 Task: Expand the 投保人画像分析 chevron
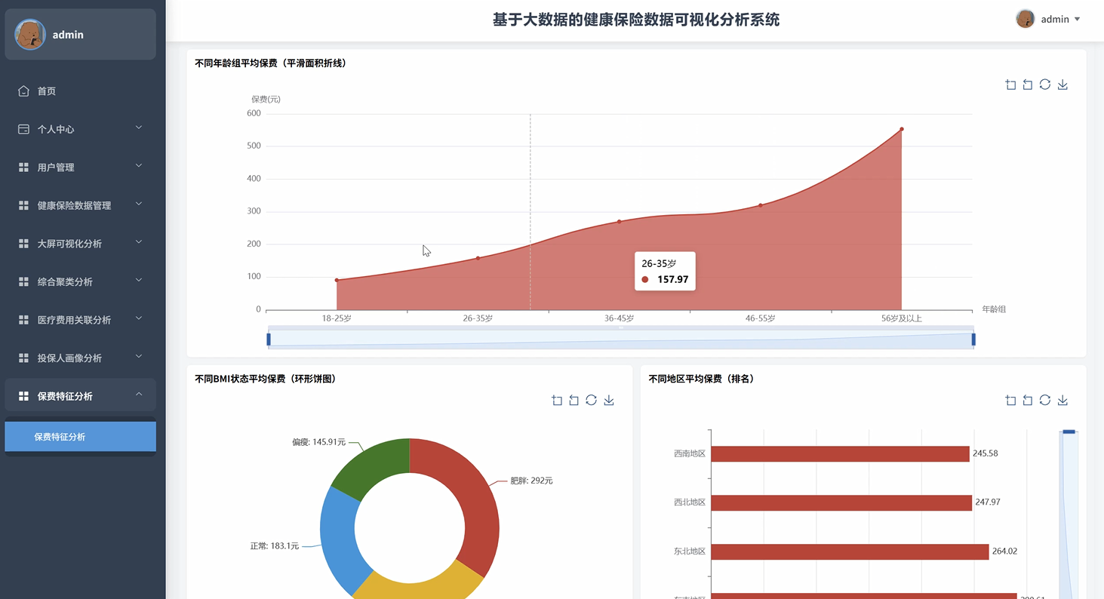[x=139, y=357]
